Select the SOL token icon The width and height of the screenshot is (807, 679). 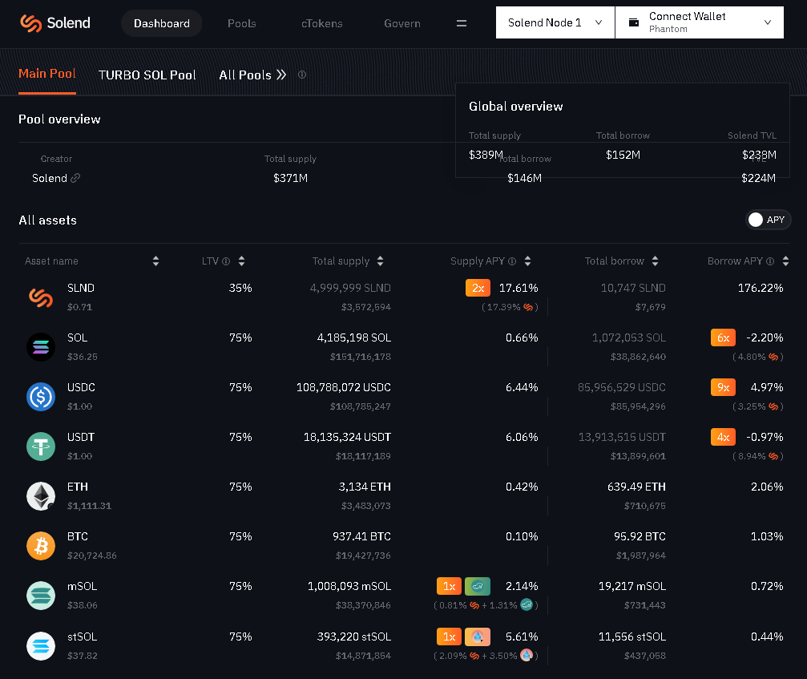(x=41, y=347)
